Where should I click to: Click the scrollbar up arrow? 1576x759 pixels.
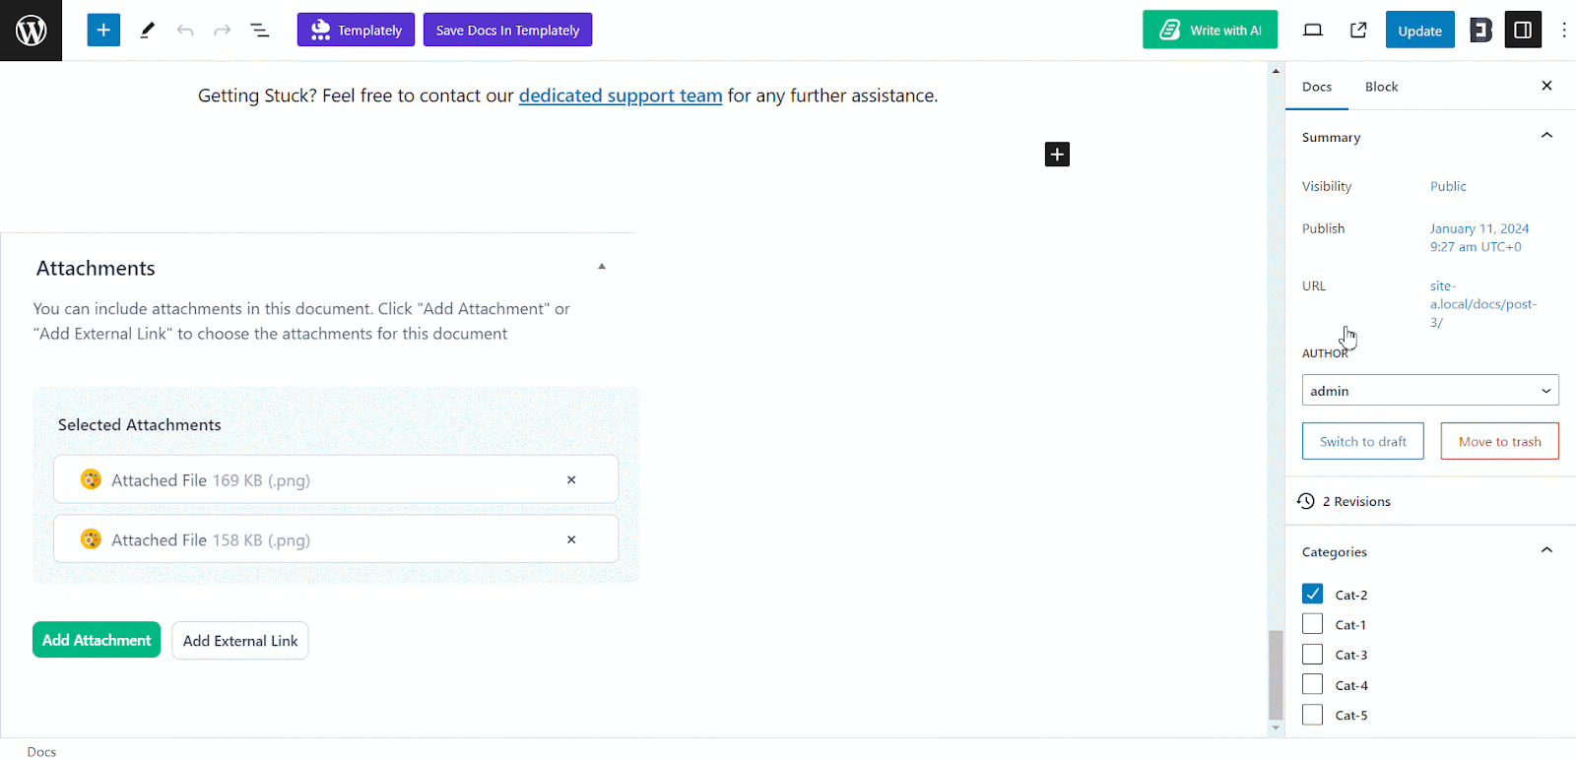(1276, 71)
